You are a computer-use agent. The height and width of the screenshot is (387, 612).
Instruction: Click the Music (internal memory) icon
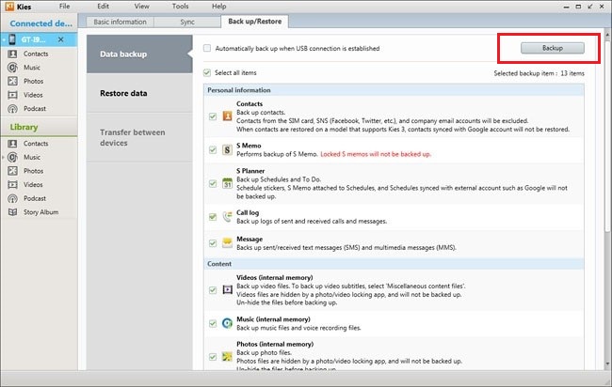point(227,323)
